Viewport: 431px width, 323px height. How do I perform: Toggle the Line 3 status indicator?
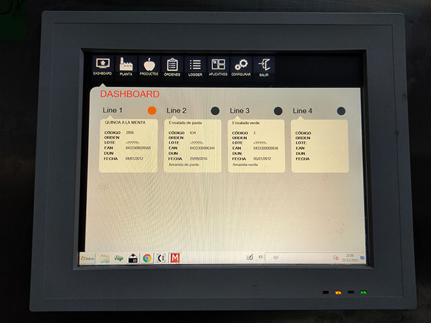[278, 111]
